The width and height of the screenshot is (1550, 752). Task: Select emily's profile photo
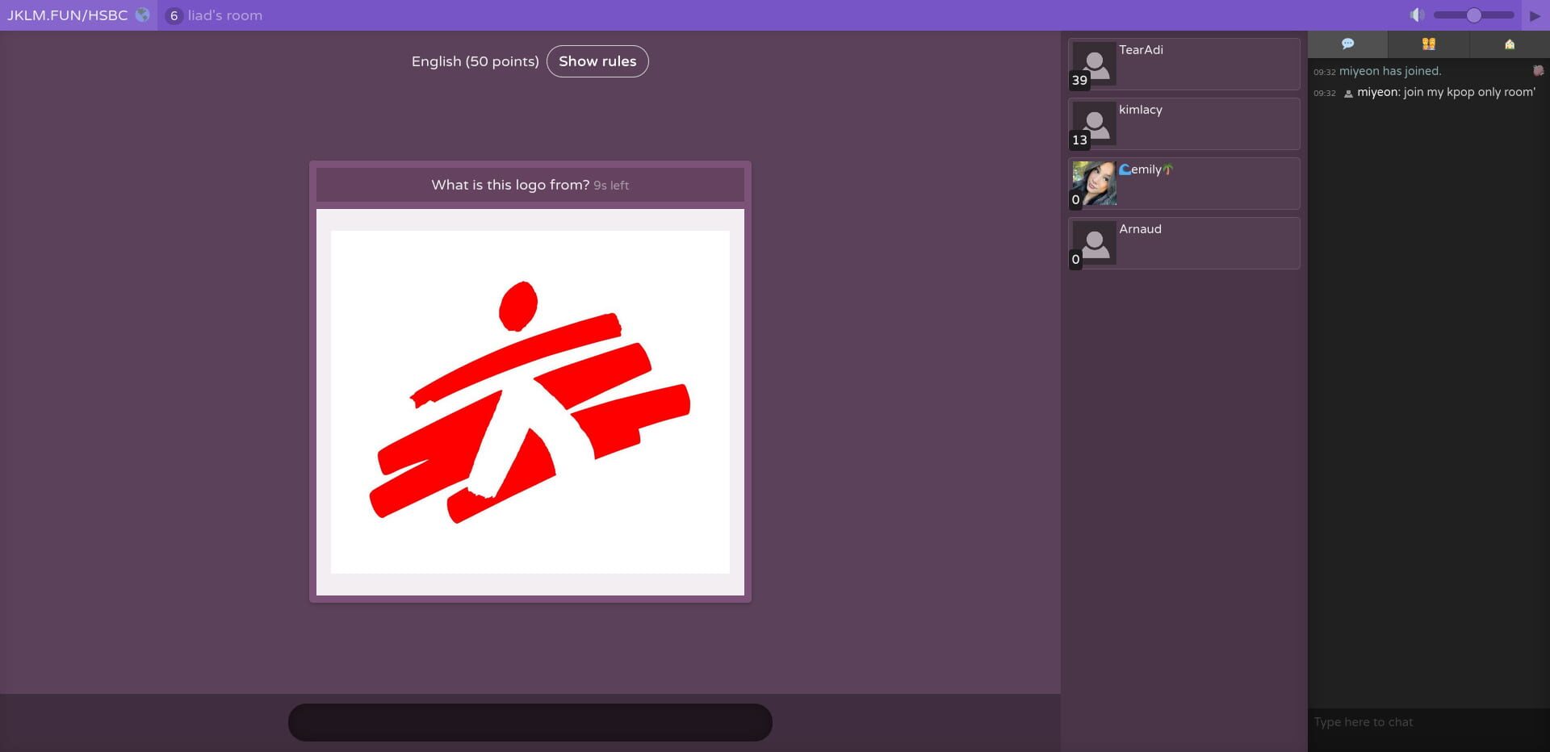pyautogui.click(x=1095, y=183)
